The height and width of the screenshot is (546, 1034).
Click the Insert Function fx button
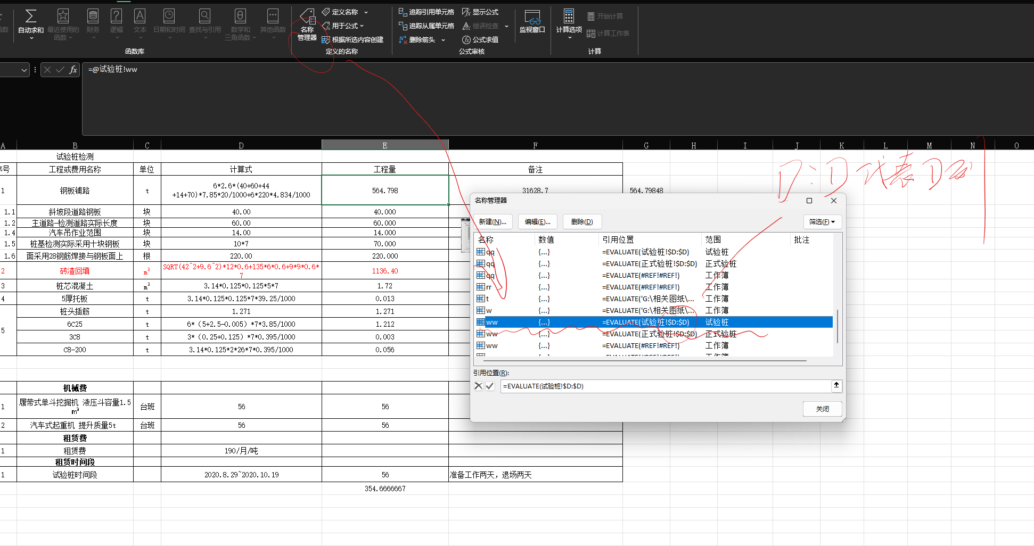[73, 70]
